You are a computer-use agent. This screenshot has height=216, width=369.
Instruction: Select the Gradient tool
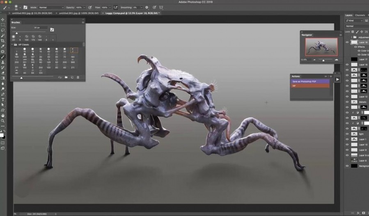(3, 78)
